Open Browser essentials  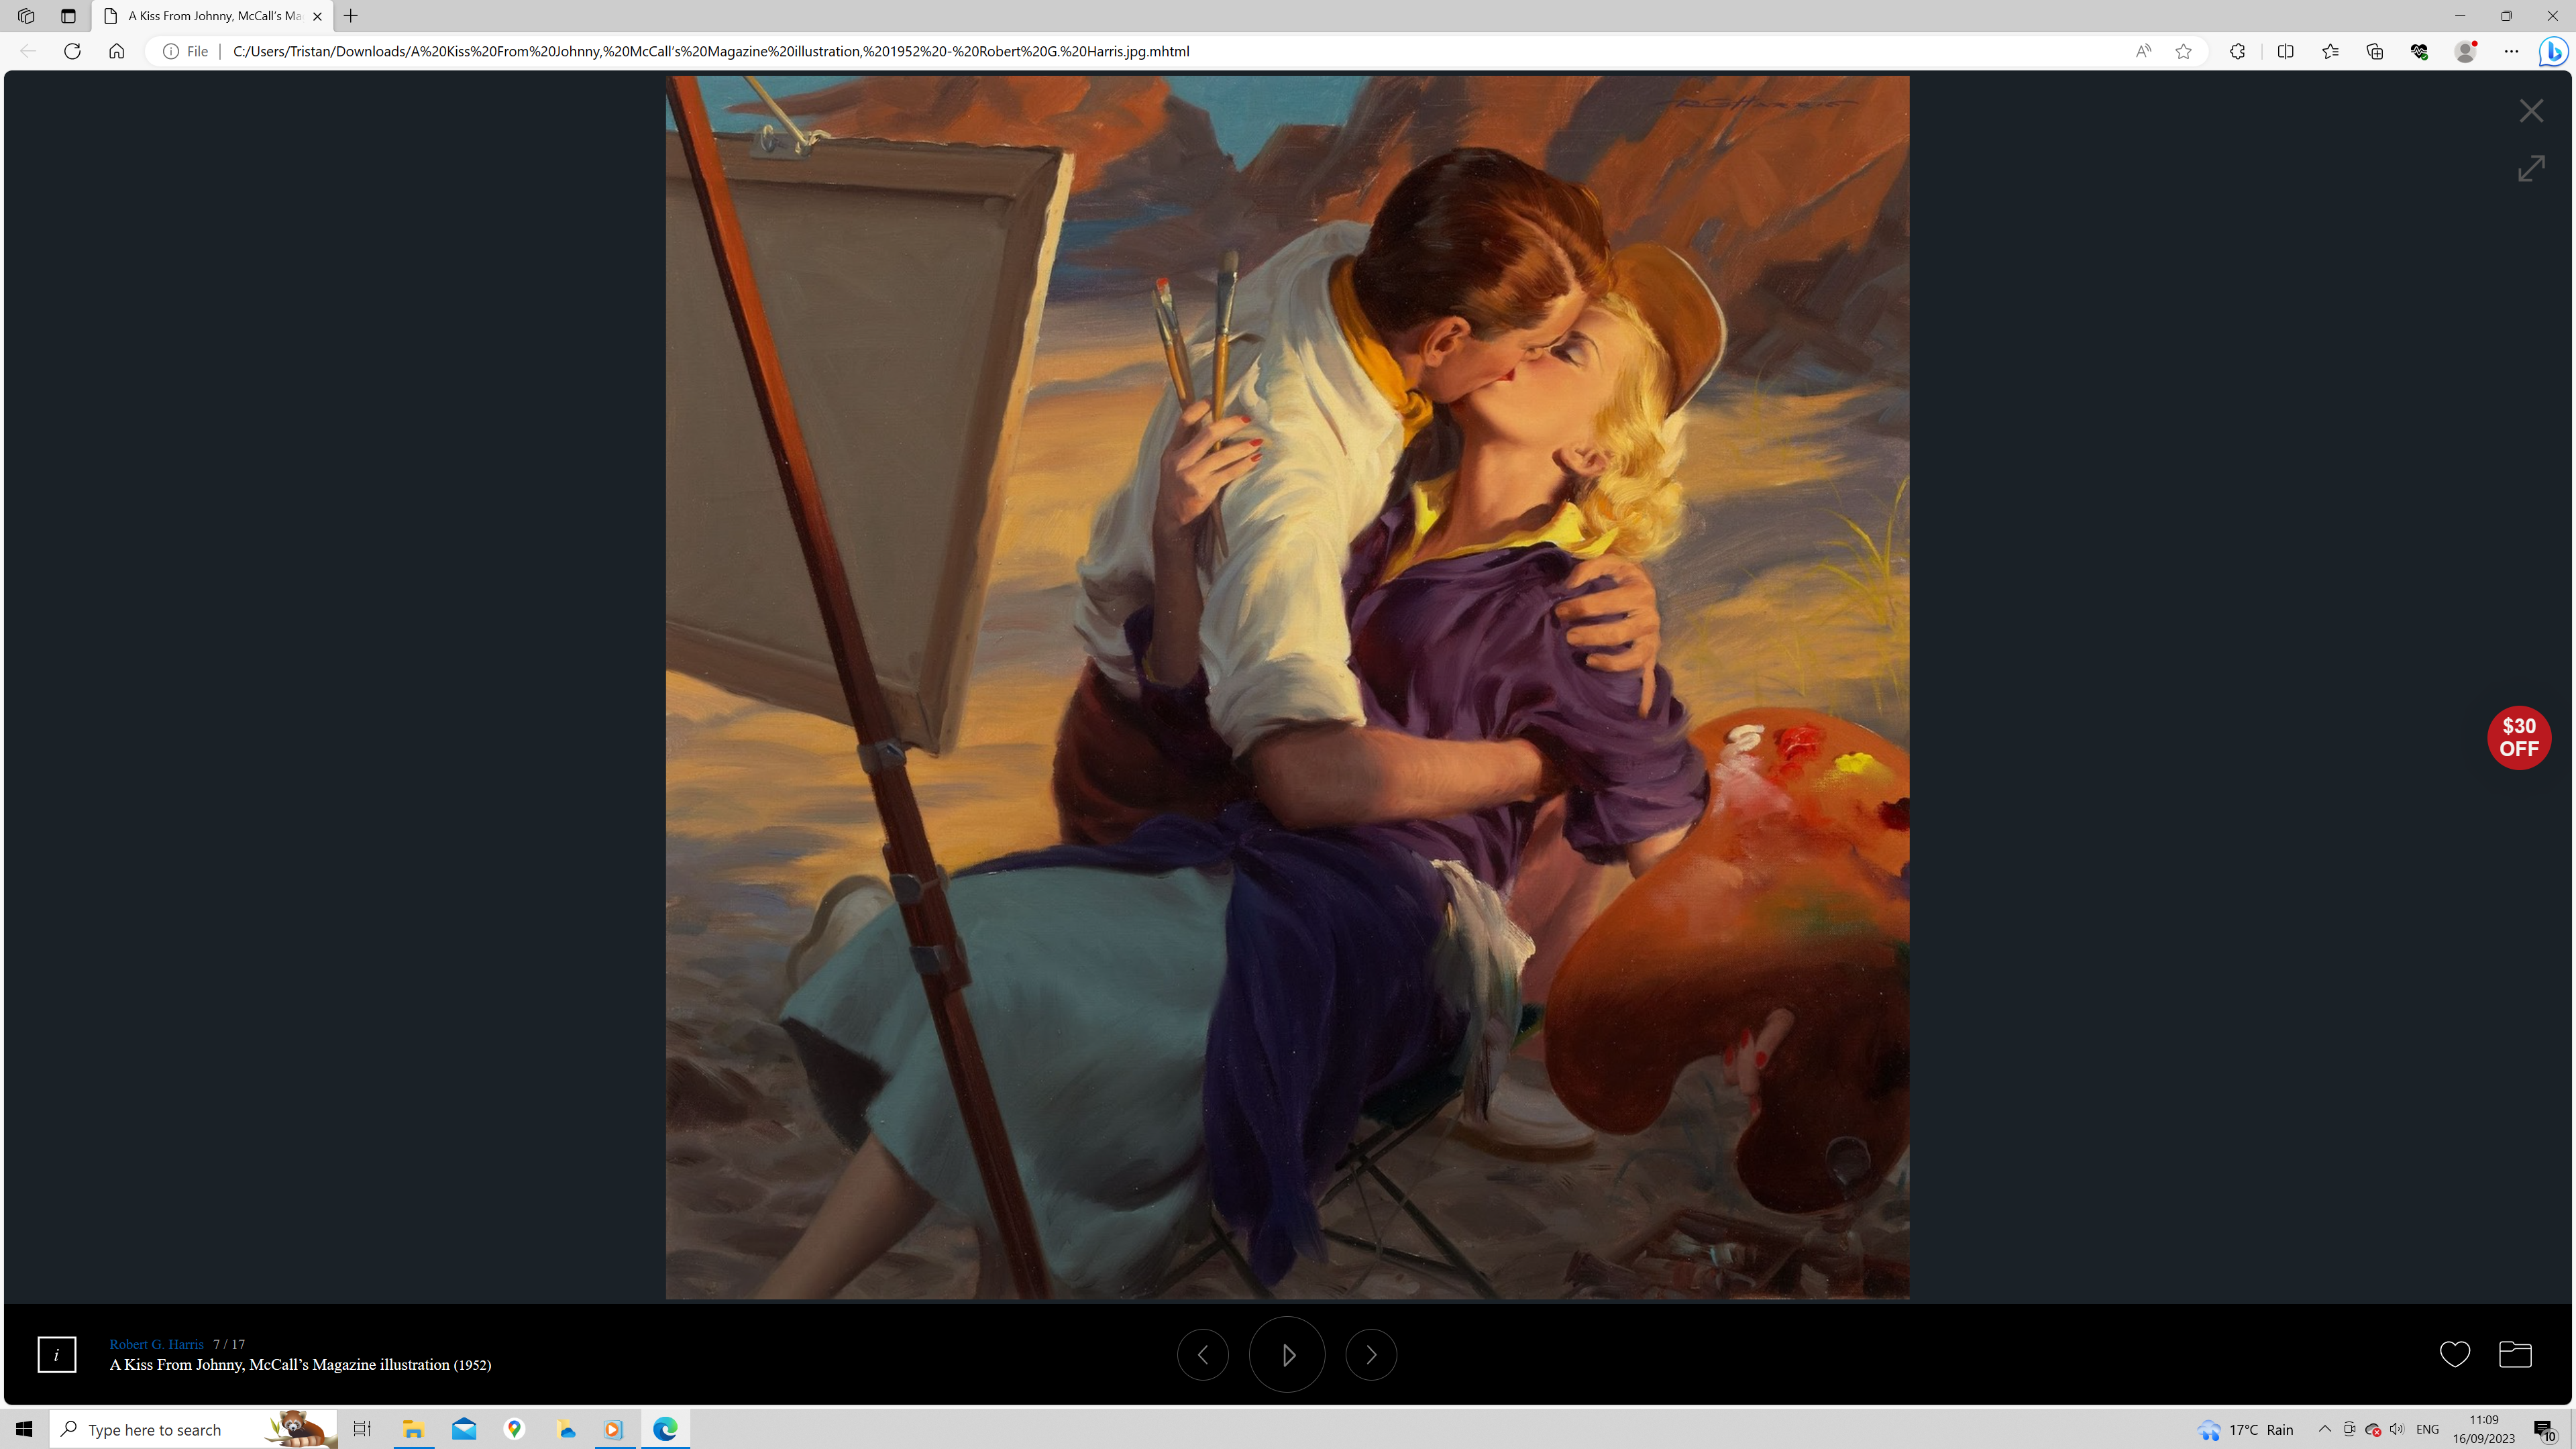[2419, 51]
